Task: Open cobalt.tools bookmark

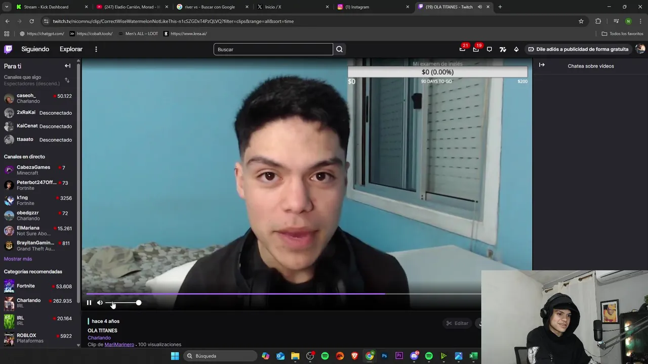Action: click(91, 34)
